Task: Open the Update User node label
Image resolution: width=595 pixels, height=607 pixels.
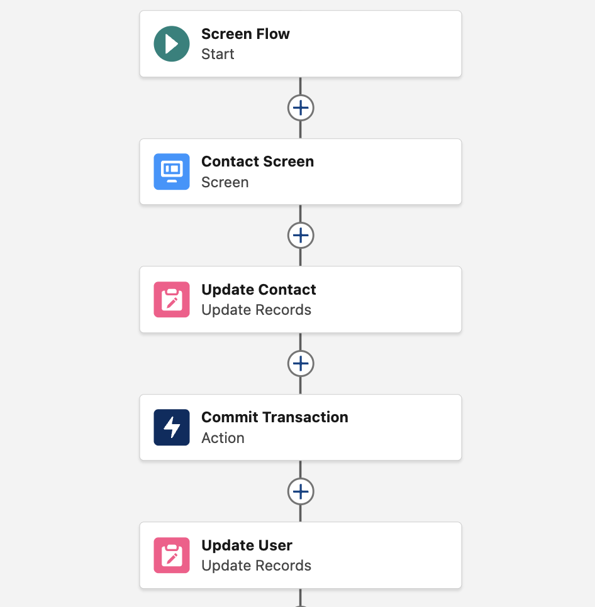Action: pos(247,545)
